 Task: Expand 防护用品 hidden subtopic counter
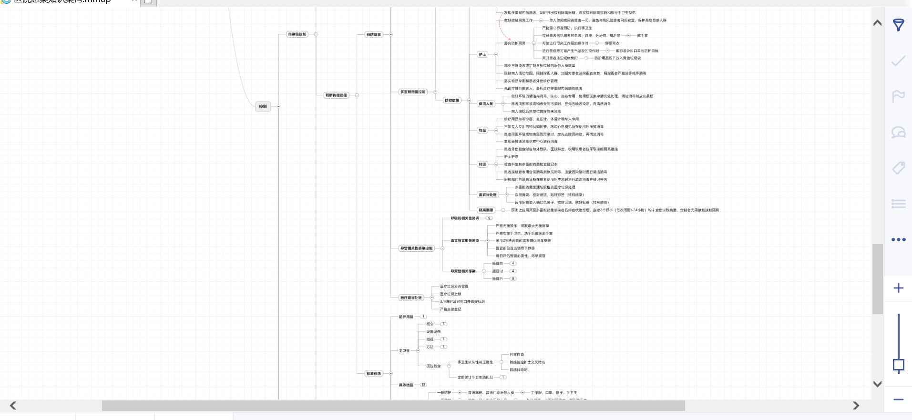pyautogui.click(x=423, y=317)
